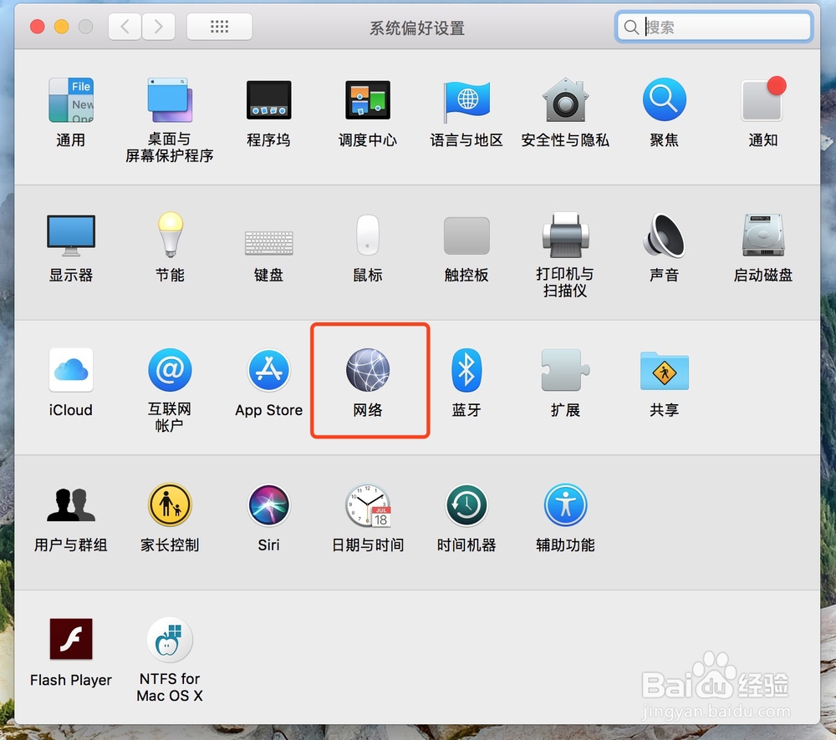Open the 启动磁盘 startup disk pane

coord(763,235)
